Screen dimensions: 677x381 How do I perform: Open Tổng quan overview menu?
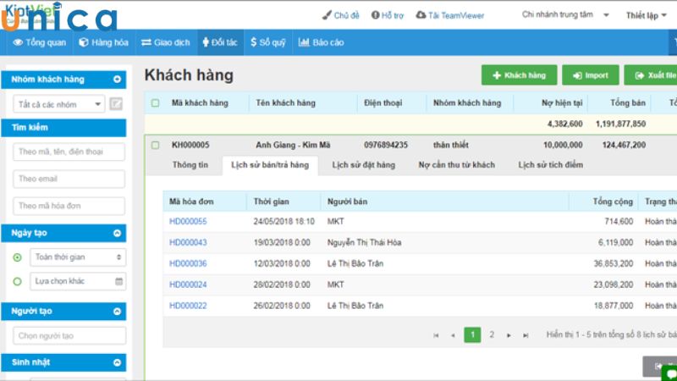[x=39, y=42]
